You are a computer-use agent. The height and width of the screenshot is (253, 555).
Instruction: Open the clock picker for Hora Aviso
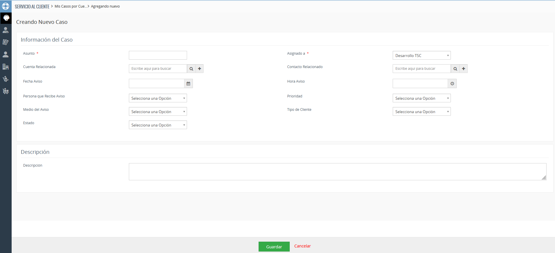tap(452, 83)
